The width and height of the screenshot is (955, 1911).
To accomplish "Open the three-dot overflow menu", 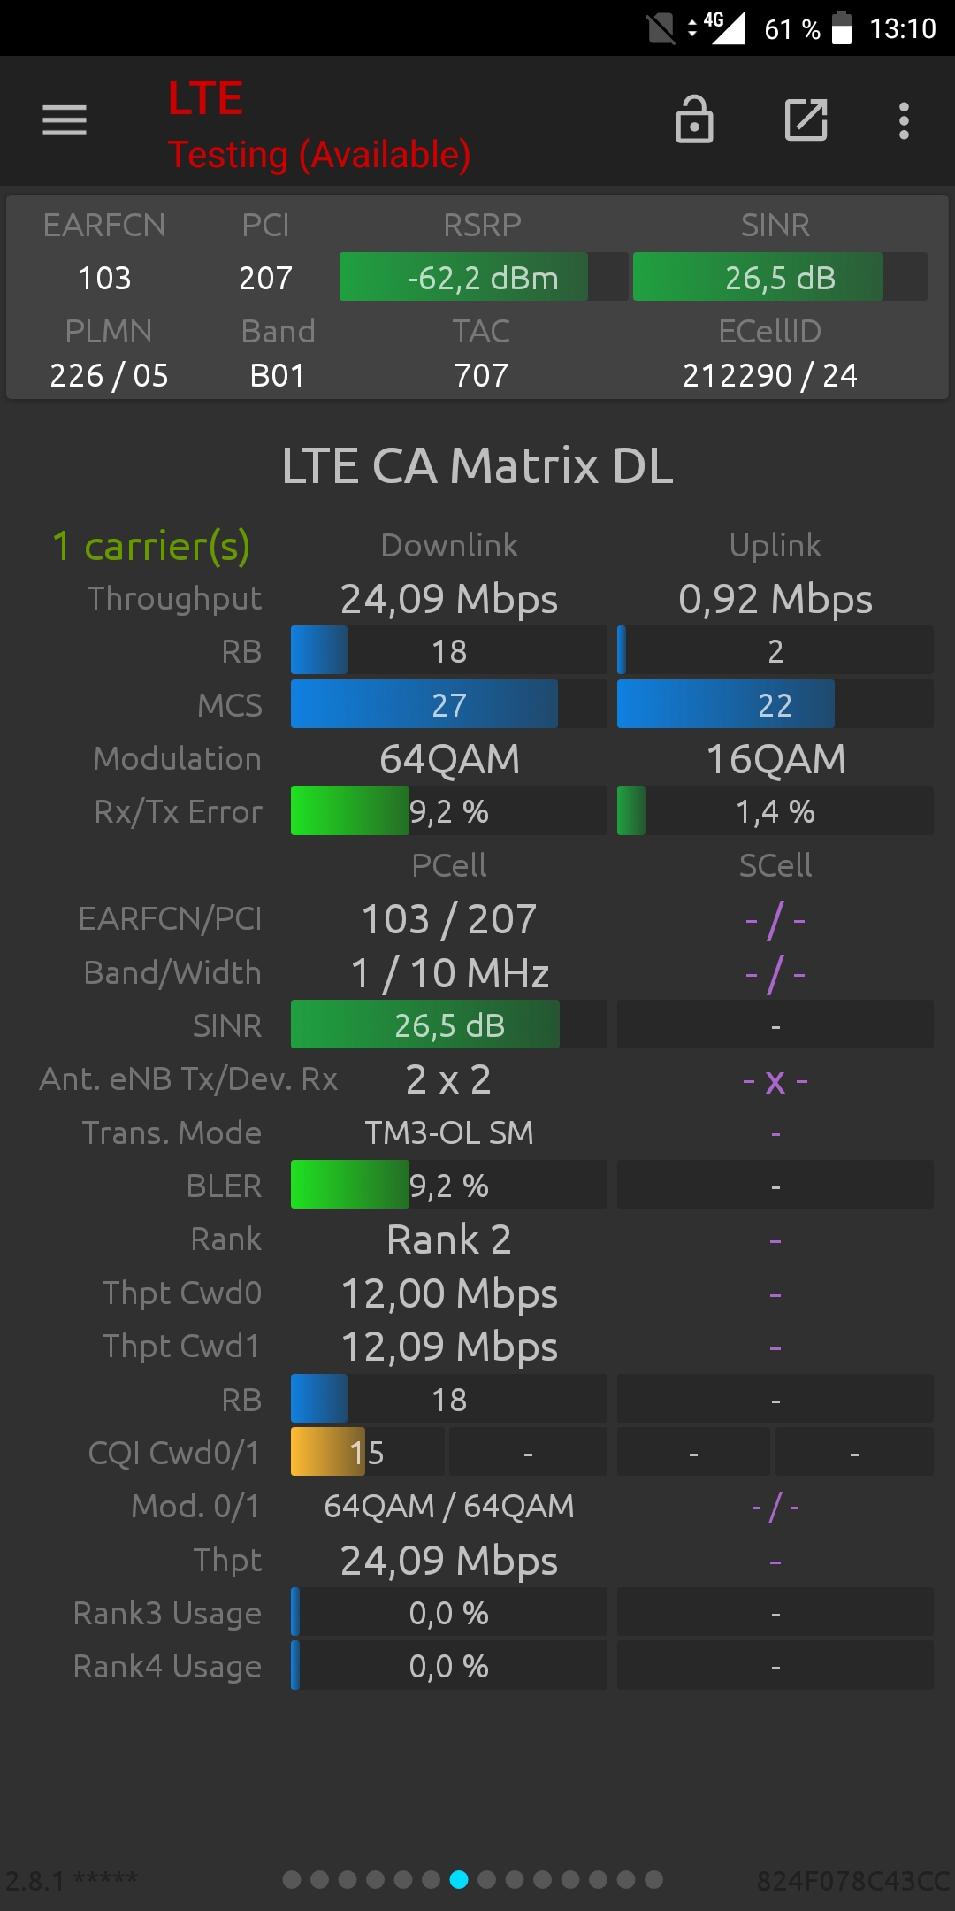I will [904, 120].
